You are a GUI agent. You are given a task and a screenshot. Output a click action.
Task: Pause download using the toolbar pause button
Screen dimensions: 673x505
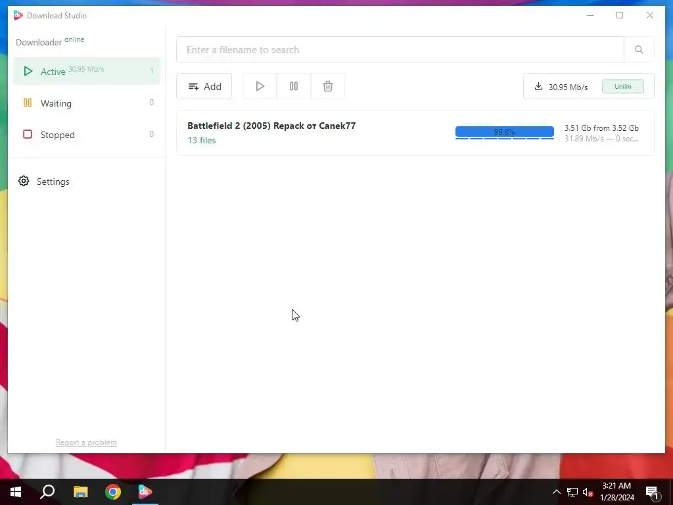tap(294, 86)
